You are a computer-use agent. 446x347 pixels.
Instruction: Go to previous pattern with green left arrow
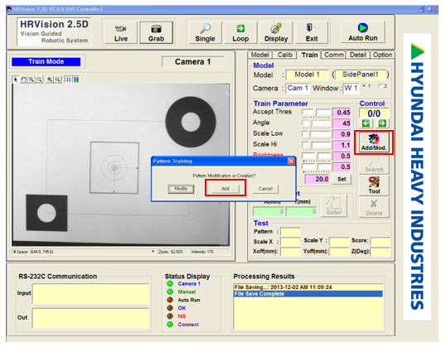pyautogui.click(x=366, y=123)
